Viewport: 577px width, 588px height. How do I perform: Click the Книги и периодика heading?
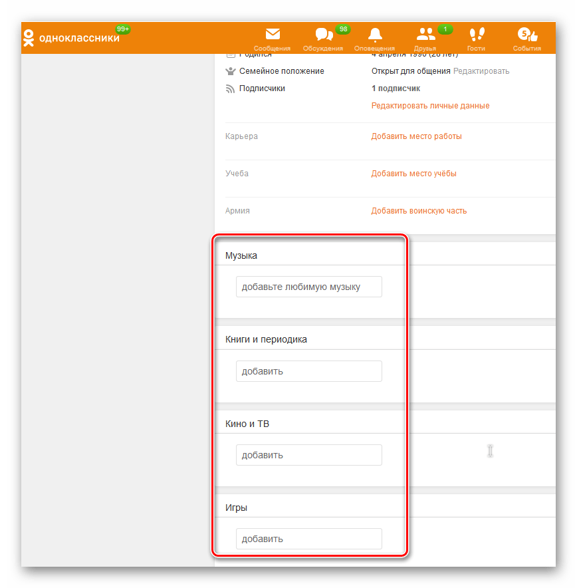tap(266, 340)
